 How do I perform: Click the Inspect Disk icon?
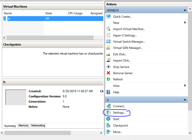tap(108, 60)
